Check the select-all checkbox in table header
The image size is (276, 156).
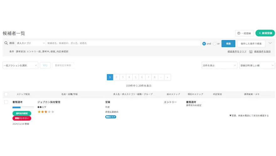tap(6, 94)
